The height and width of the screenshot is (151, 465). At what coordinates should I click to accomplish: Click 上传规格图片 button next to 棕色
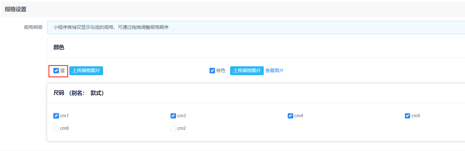click(247, 71)
